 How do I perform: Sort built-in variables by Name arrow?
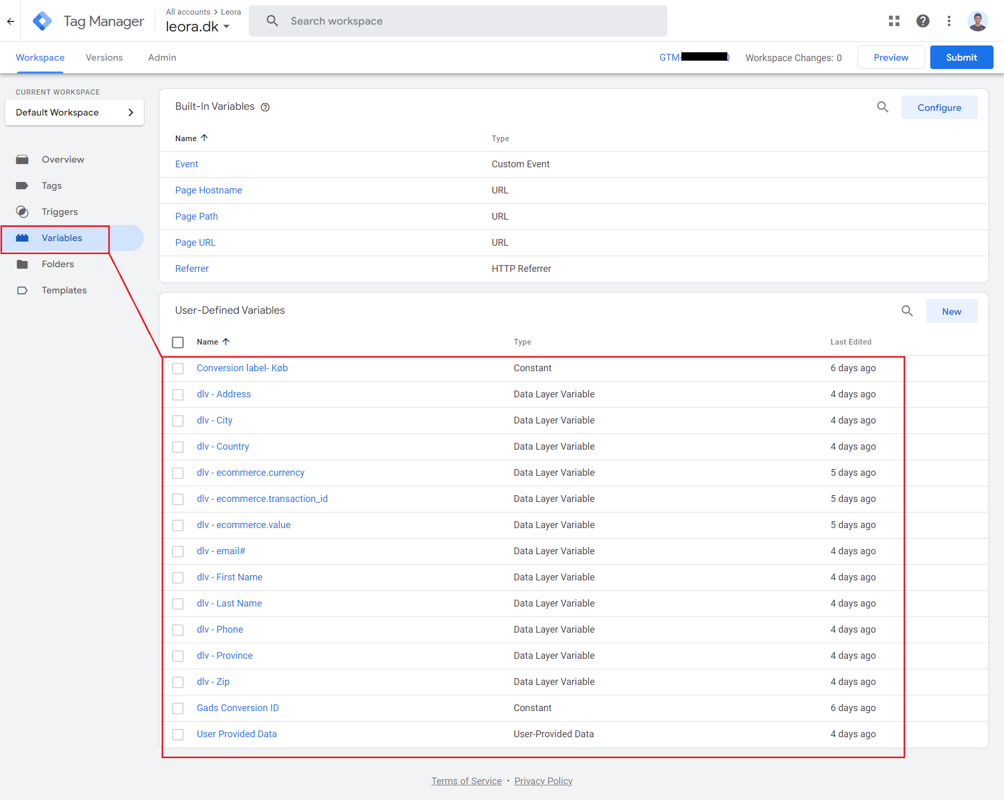[204, 138]
